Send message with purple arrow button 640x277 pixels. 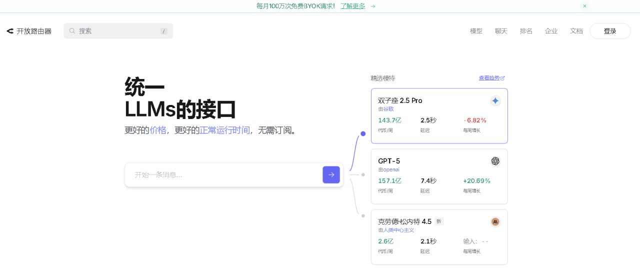[x=331, y=174]
